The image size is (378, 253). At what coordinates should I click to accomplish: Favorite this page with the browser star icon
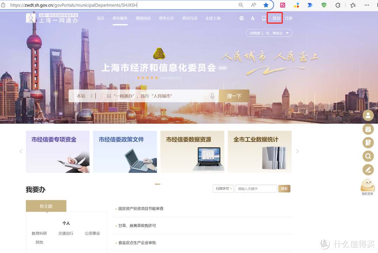click(x=266, y=5)
